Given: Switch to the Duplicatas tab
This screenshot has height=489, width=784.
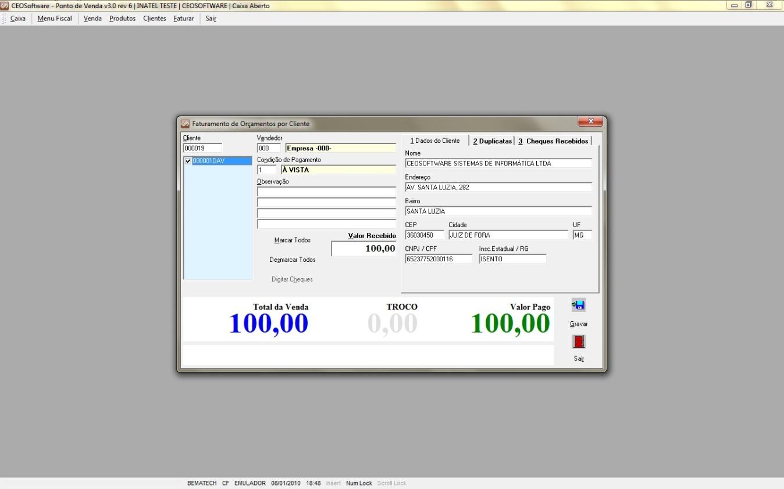Looking at the screenshot, I should tap(492, 141).
